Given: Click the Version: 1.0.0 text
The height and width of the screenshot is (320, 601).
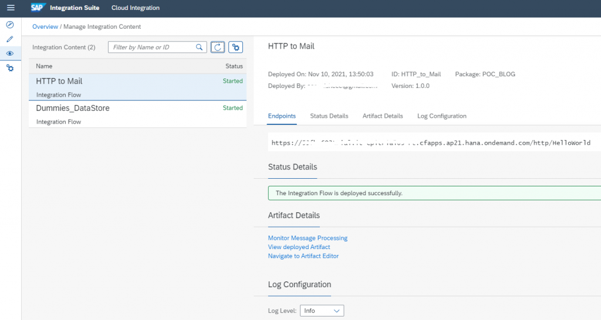Looking at the screenshot, I should click(x=410, y=86).
